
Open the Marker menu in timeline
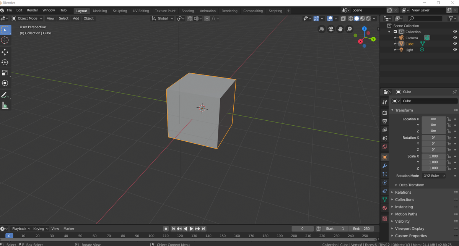pyautogui.click(x=69, y=229)
